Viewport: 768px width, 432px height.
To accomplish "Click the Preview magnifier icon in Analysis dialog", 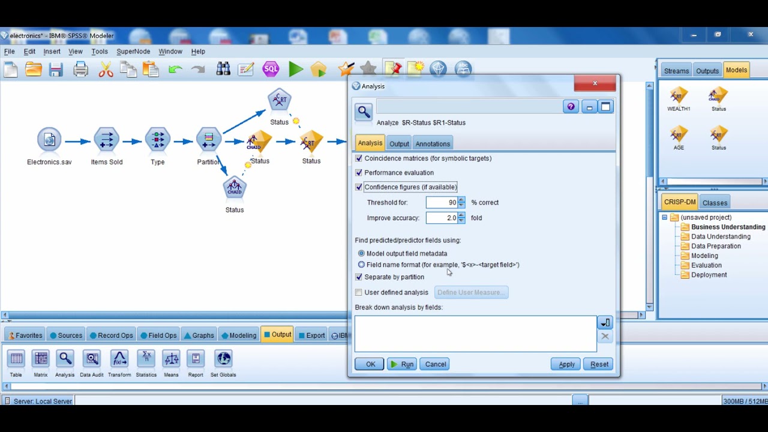I will pyautogui.click(x=364, y=112).
